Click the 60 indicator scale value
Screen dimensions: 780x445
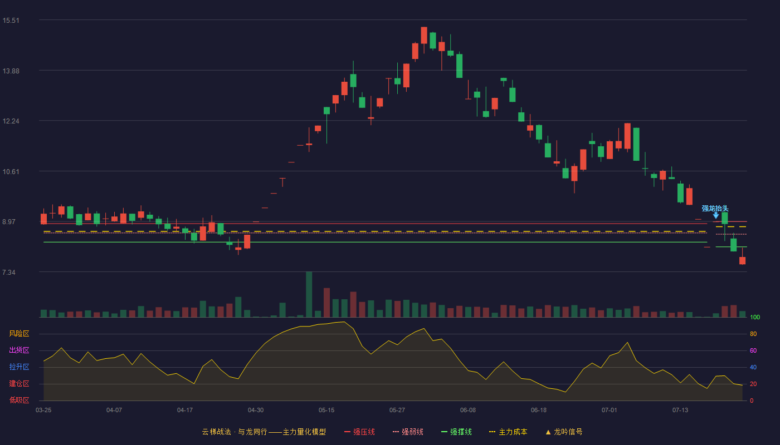[753, 350]
